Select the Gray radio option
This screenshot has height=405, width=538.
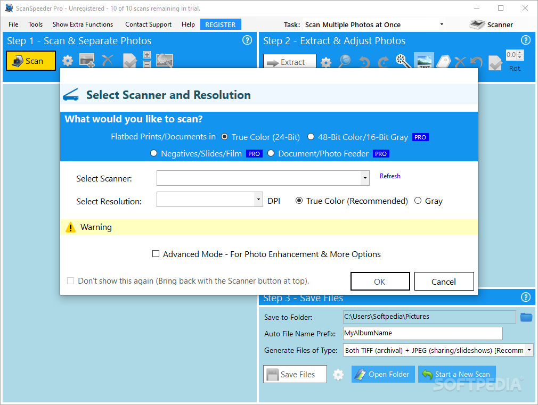[x=418, y=201]
